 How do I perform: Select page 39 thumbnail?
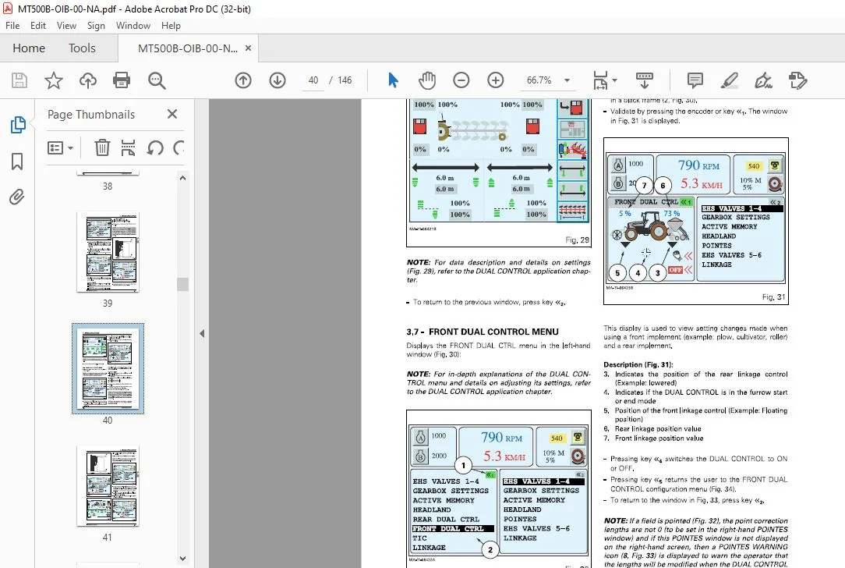pyautogui.click(x=108, y=251)
